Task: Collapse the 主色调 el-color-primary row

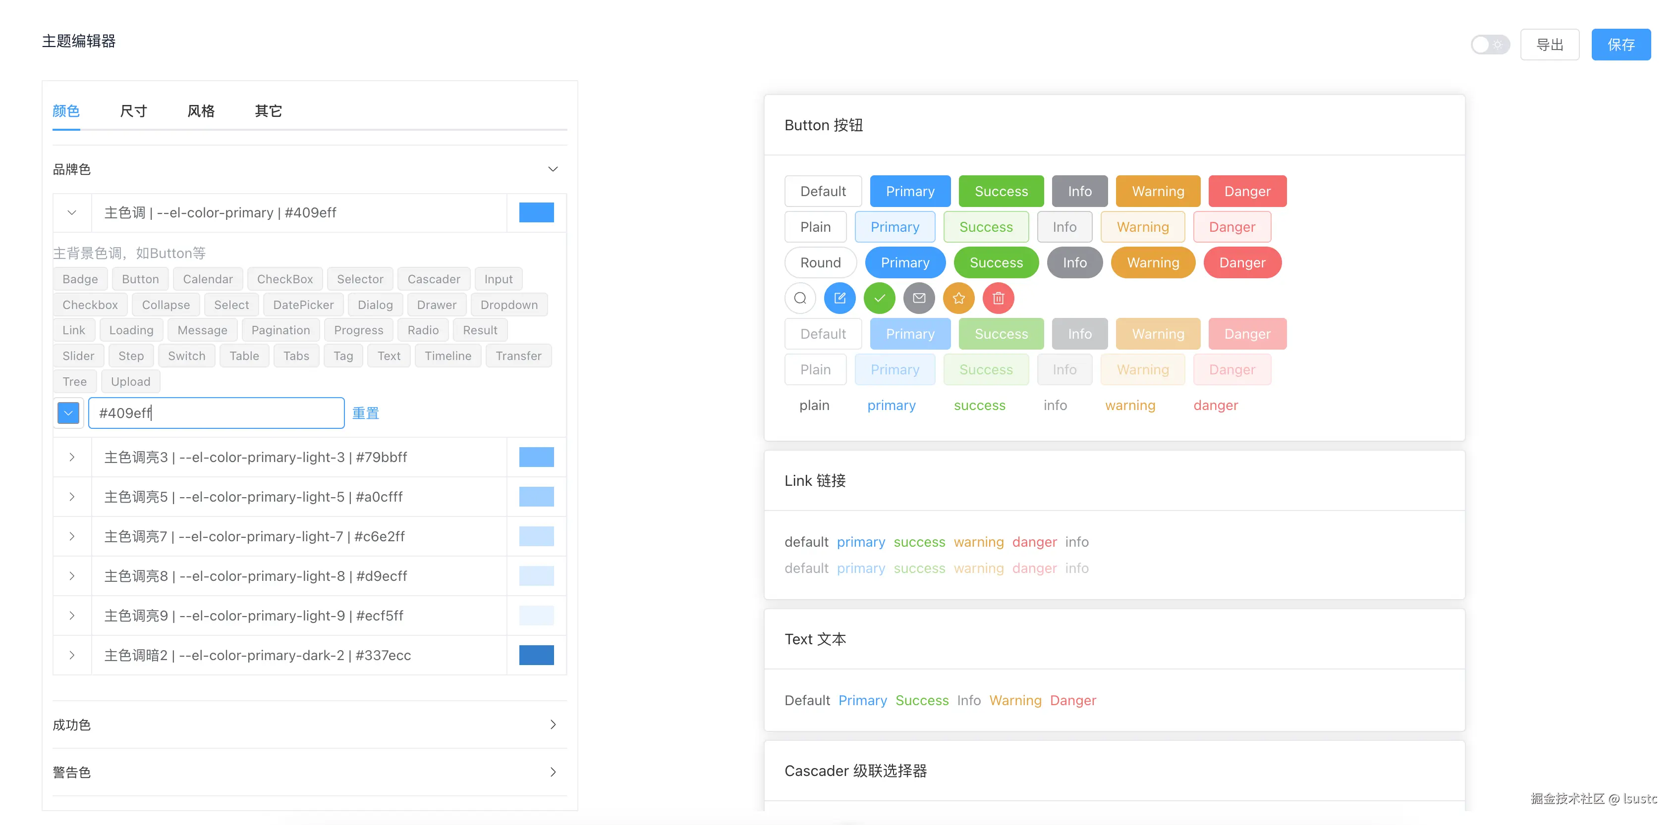Action: 72,213
